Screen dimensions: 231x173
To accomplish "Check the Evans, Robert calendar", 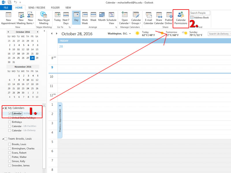I will [10, 153].
